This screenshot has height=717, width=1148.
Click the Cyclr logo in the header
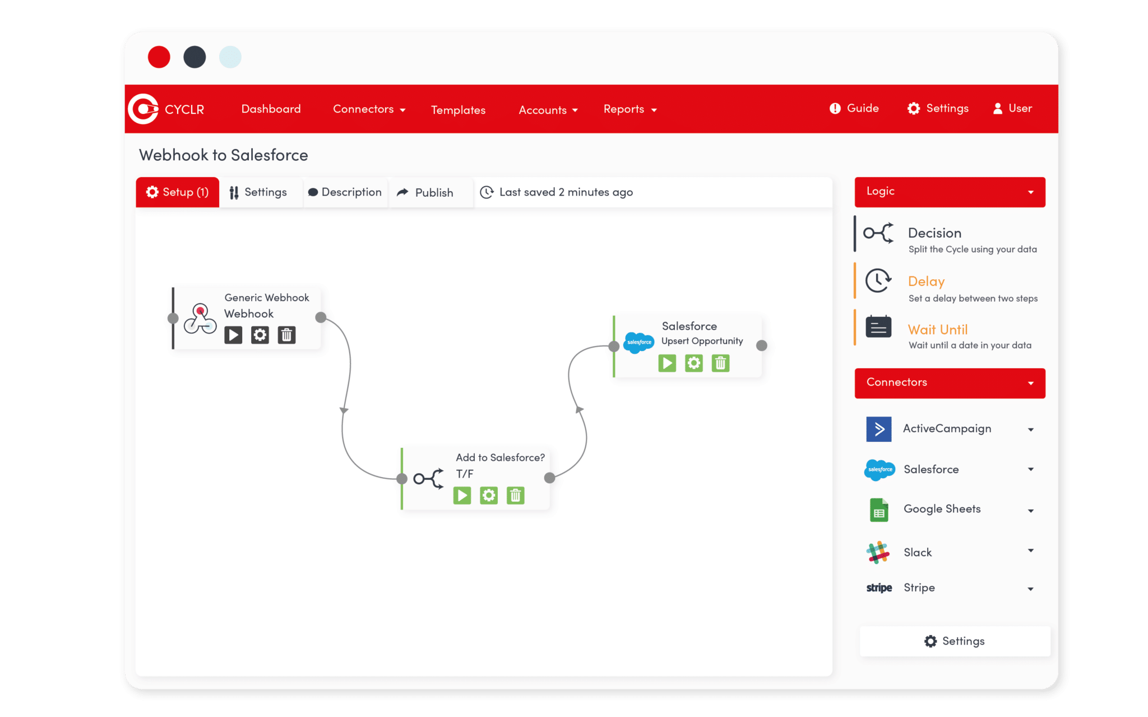click(143, 109)
